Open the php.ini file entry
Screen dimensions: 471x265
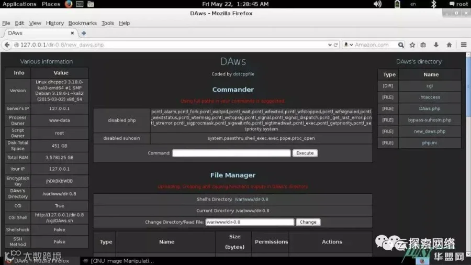tap(430, 143)
